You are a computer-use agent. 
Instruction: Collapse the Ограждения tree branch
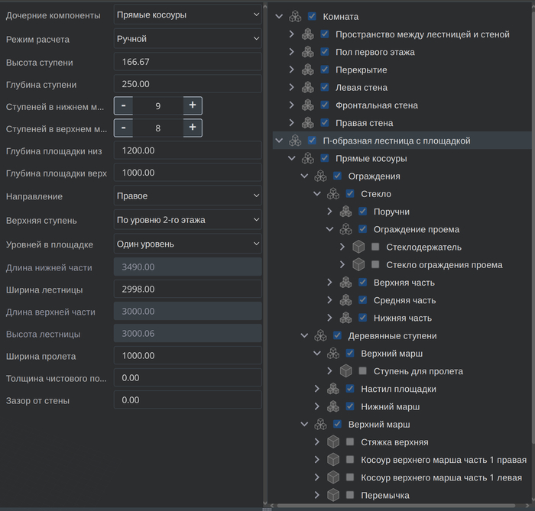pyautogui.click(x=304, y=176)
